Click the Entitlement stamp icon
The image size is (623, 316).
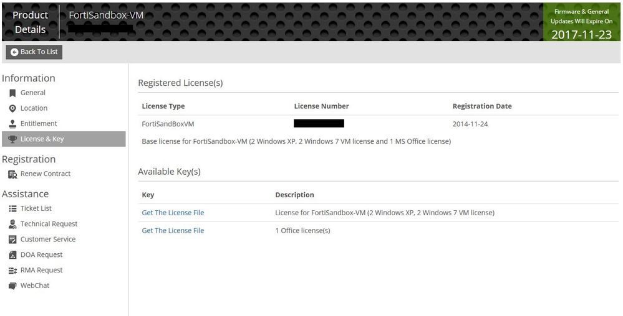(x=12, y=124)
